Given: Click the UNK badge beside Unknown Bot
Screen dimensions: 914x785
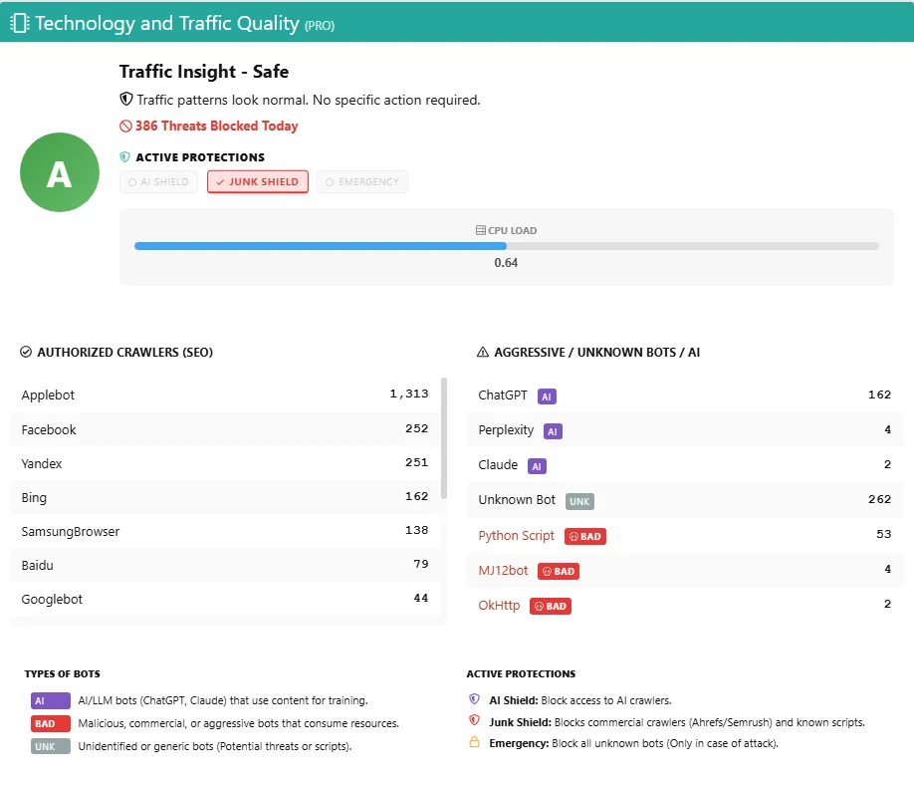Looking at the screenshot, I should [x=579, y=500].
